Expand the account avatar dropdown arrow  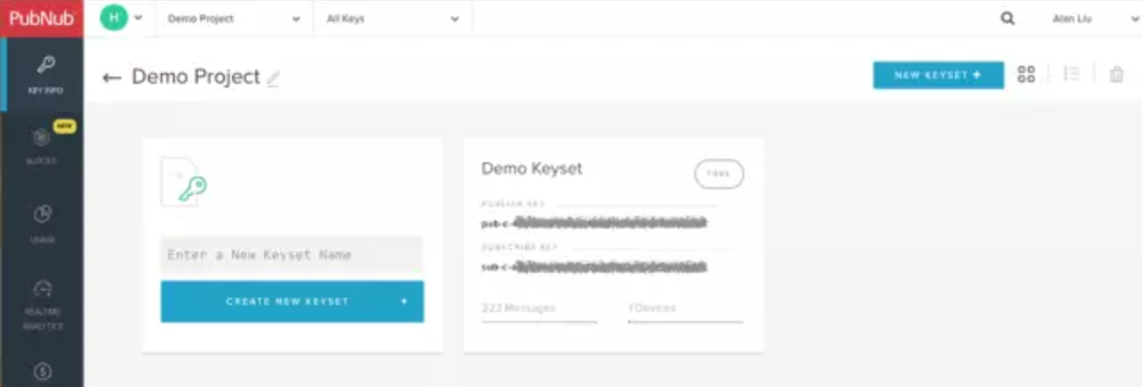tap(138, 19)
